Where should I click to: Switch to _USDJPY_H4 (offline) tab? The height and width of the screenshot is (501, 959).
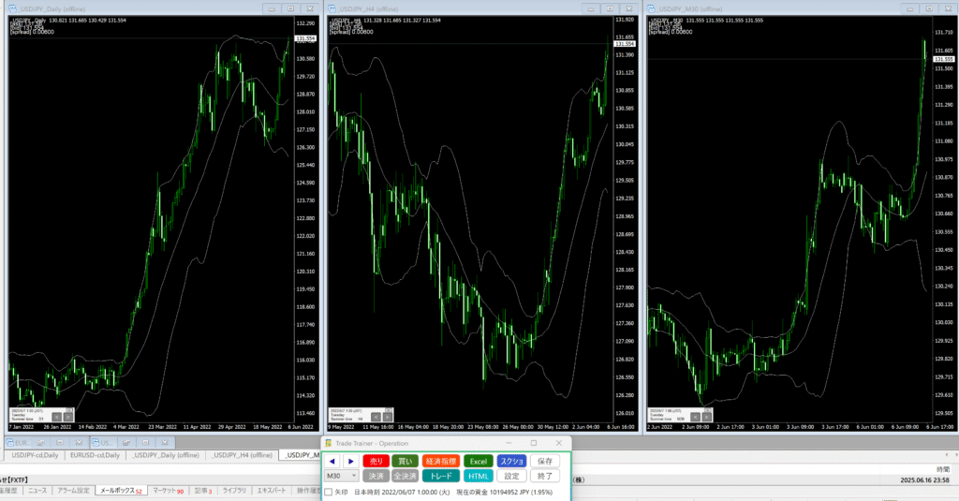coord(243,455)
